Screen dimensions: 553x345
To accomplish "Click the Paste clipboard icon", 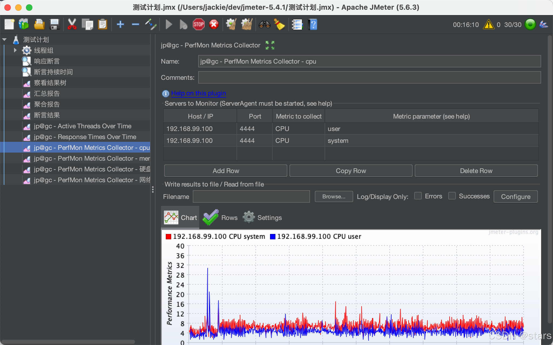I will (x=103, y=25).
